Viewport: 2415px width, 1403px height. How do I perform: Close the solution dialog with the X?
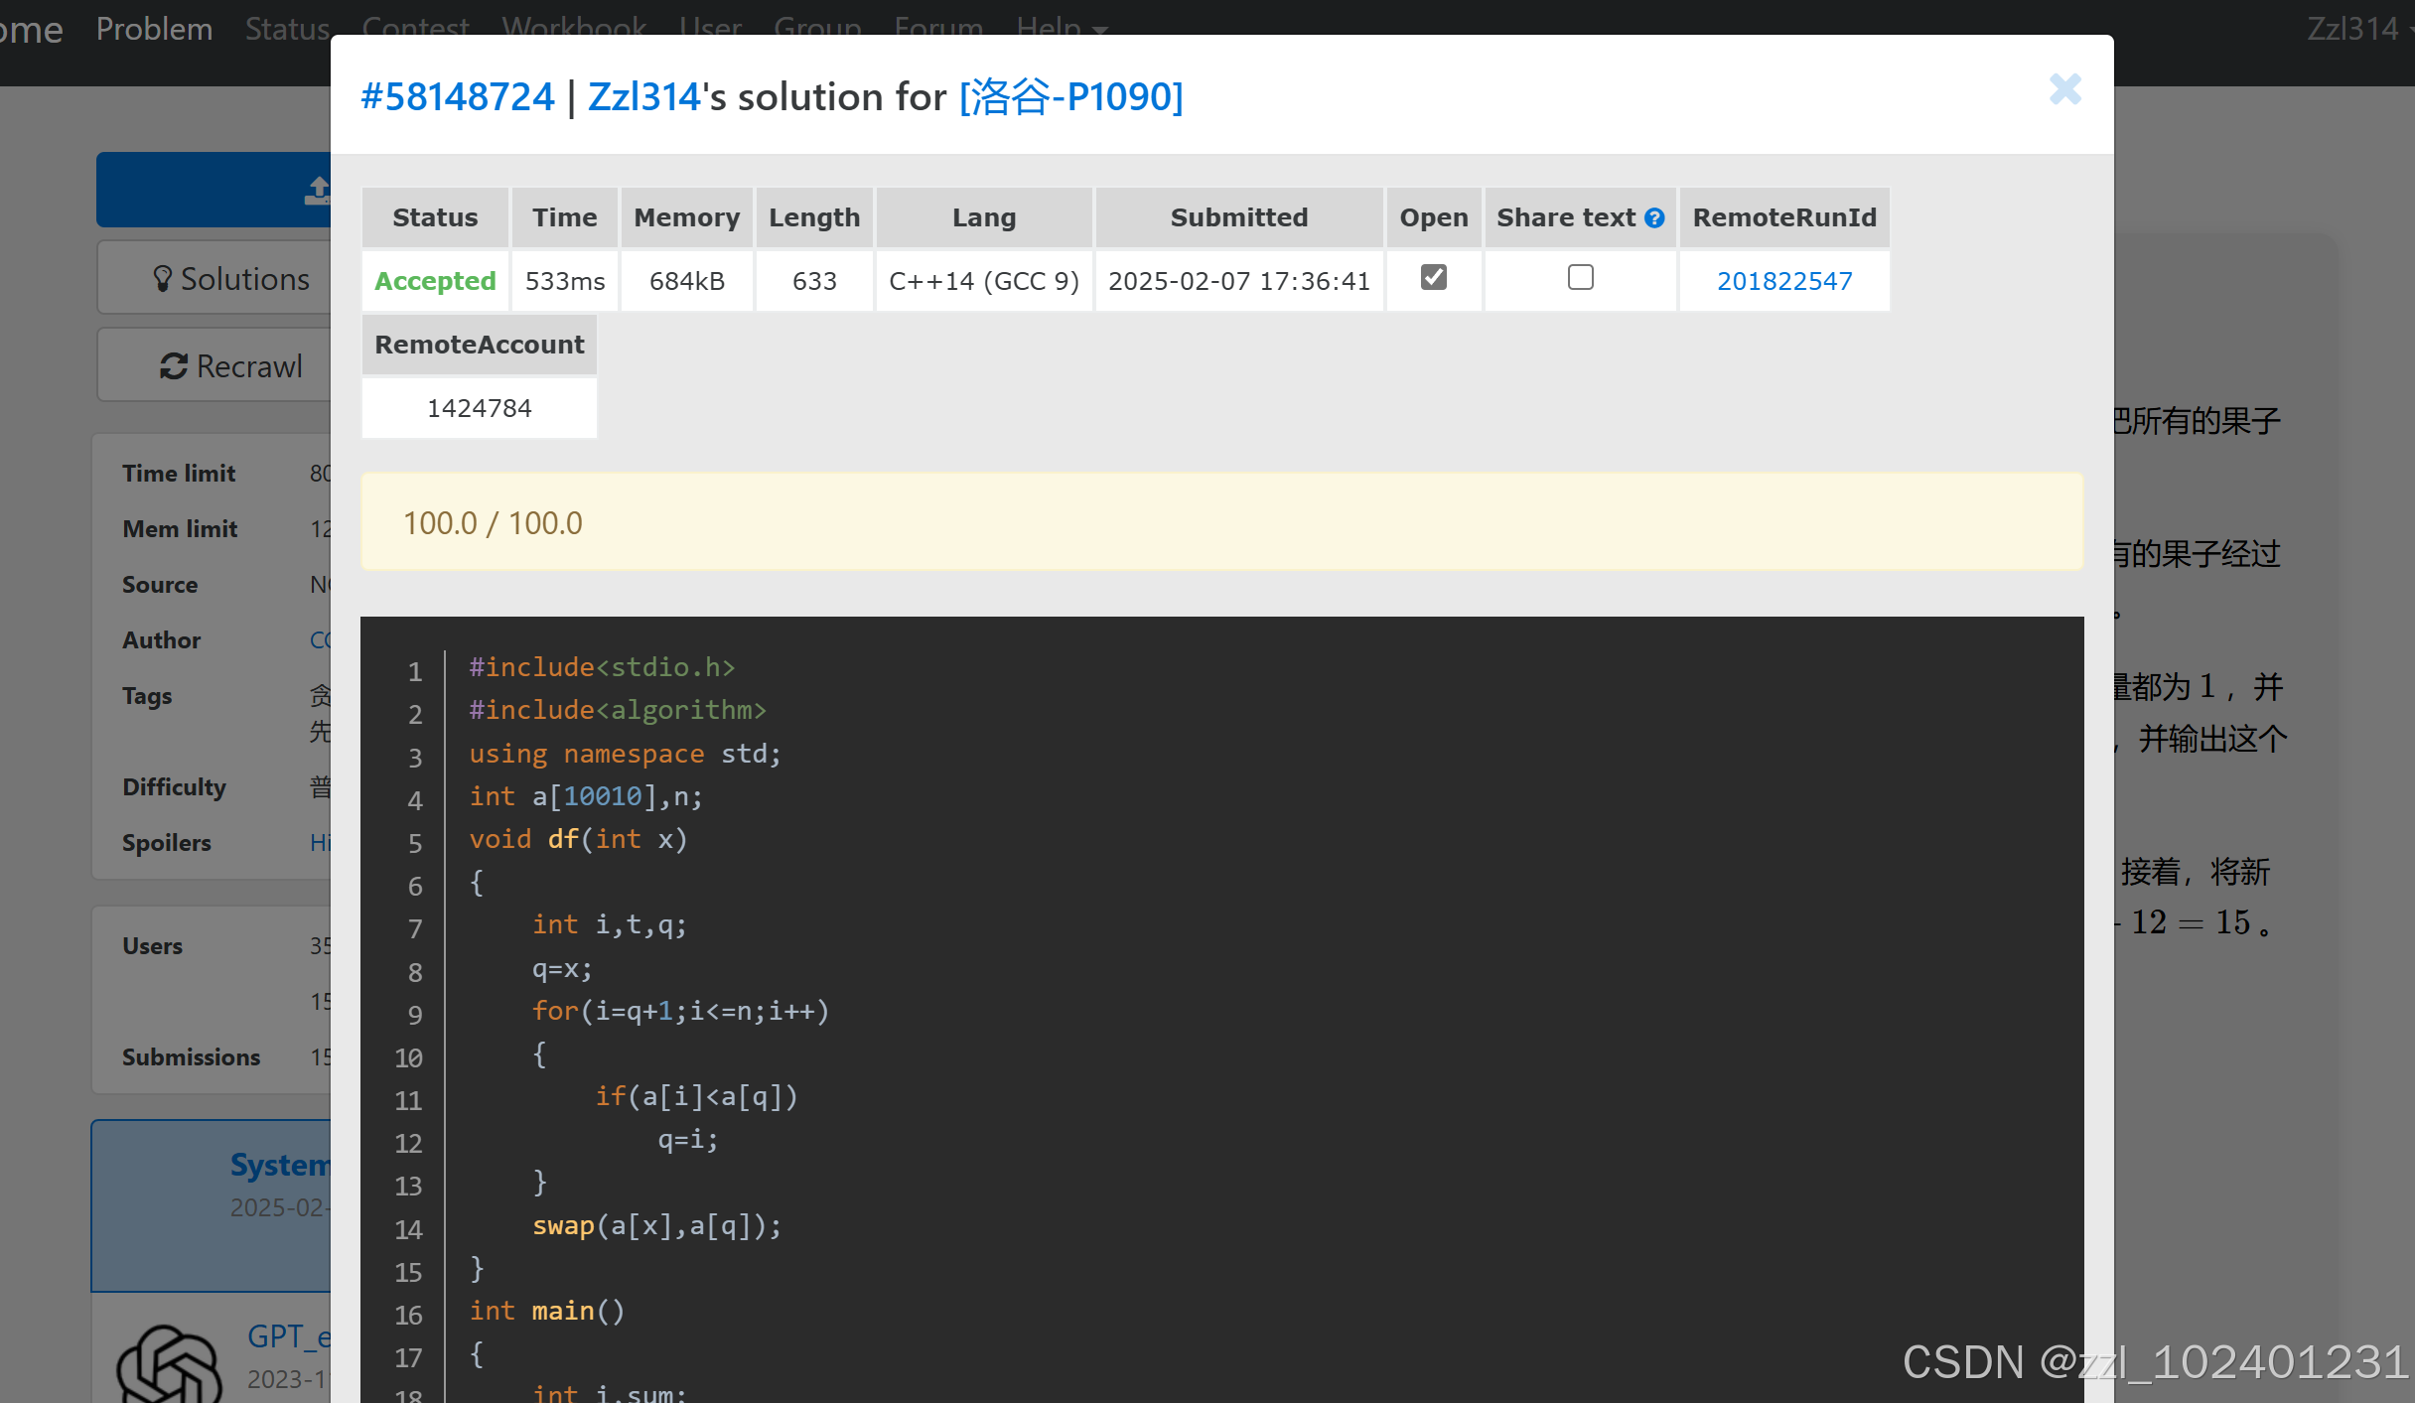click(2064, 89)
